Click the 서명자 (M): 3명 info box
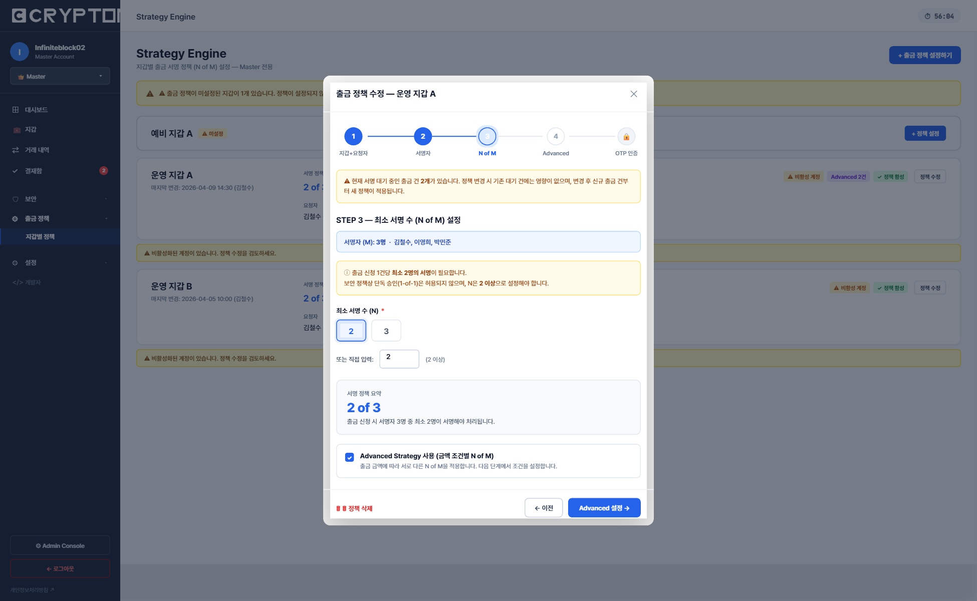Viewport: 977px width, 601px height. (488, 242)
